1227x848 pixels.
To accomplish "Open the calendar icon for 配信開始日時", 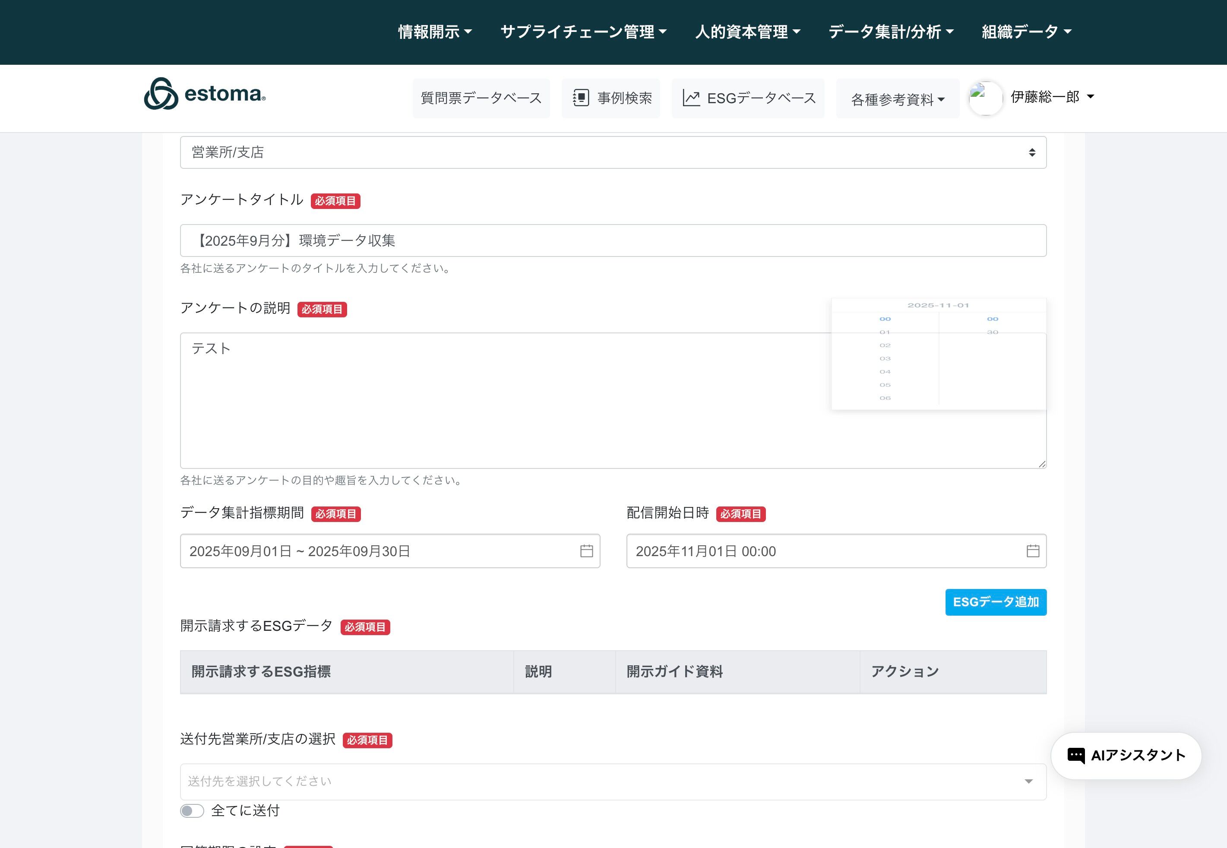I will pos(1033,551).
